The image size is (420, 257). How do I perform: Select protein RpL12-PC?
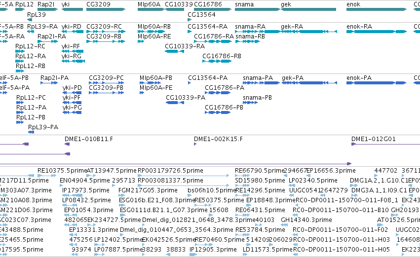point(31,98)
